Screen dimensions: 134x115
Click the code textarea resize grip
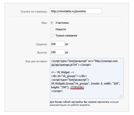pos(121,96)
